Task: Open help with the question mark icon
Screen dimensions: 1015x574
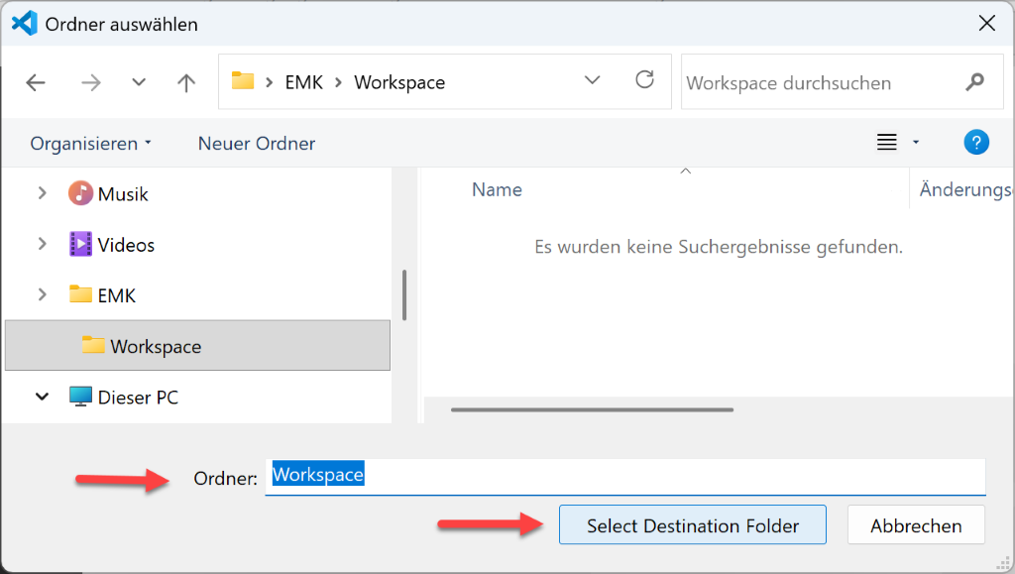Action: point(976,143)
